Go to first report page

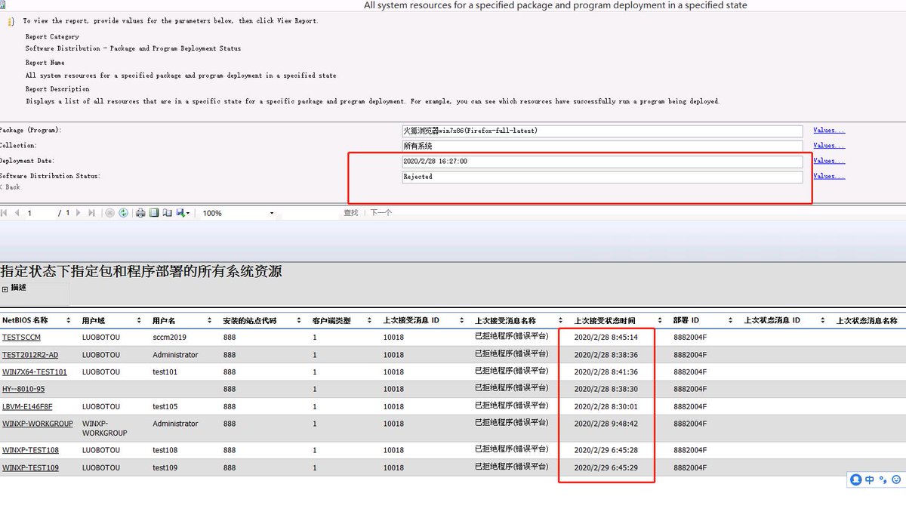click(4, 213)
